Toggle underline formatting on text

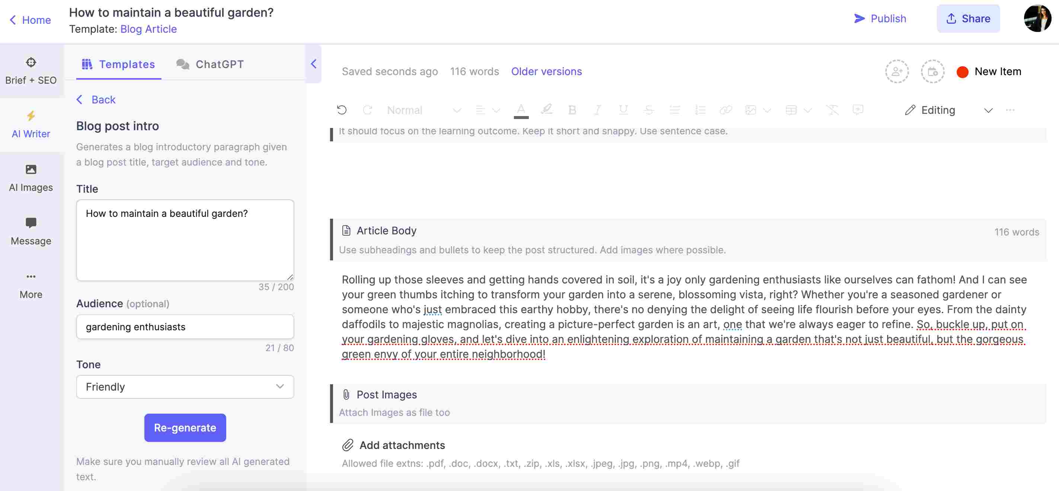[x=621, y=109]
